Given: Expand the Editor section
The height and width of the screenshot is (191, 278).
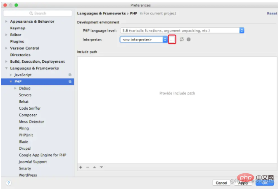Looking at the screenshot, I should (6, 35).
